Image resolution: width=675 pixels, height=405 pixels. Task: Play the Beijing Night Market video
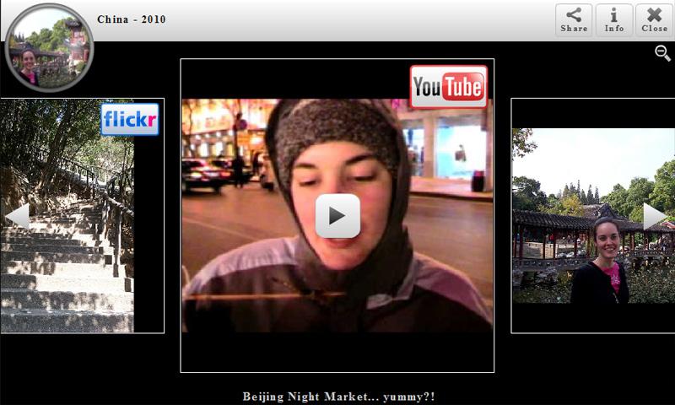click(x=337, y=216)
